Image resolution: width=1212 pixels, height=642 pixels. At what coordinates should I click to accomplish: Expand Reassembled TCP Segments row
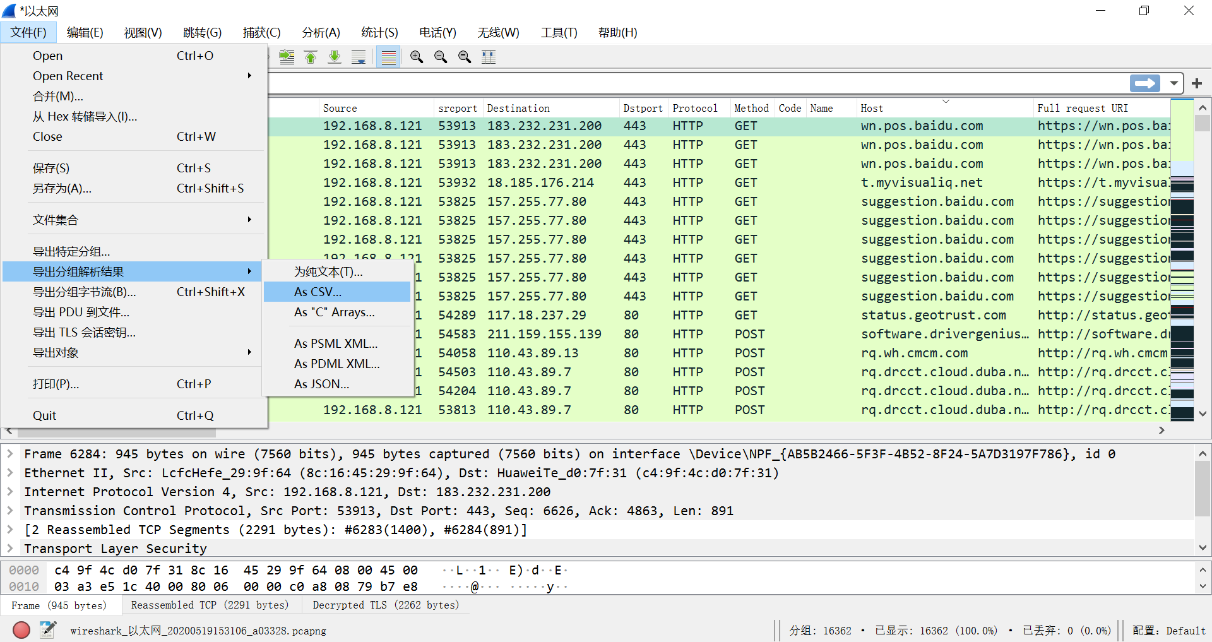point(10,530)
